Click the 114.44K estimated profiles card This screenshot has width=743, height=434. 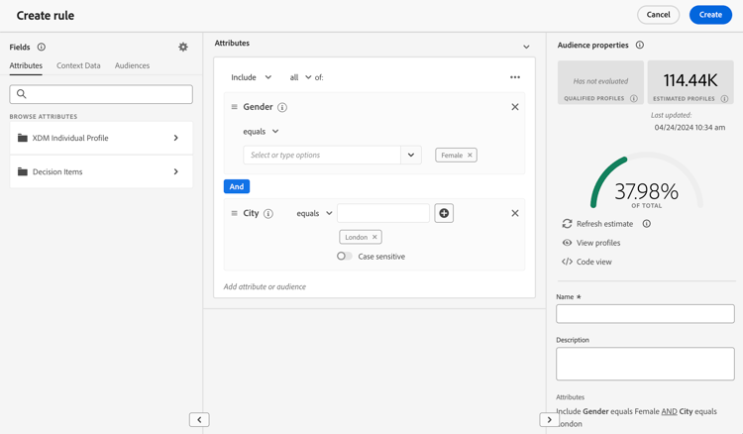pos(690,82)
